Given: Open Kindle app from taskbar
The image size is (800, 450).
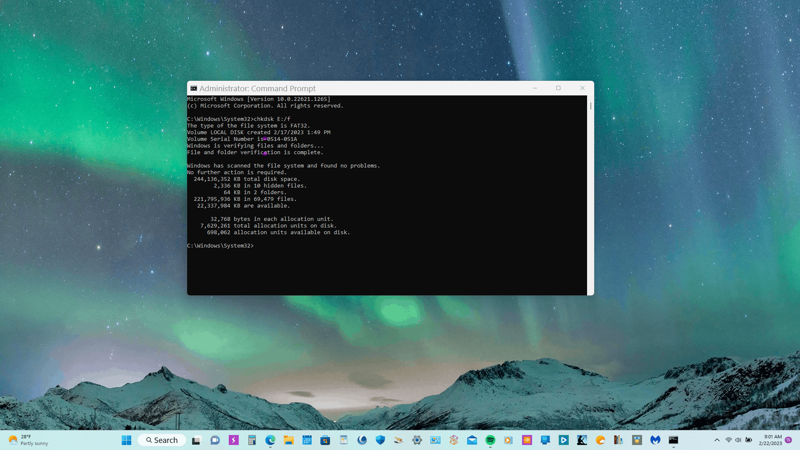Looking at the screenshot, I should click(582, 440).
